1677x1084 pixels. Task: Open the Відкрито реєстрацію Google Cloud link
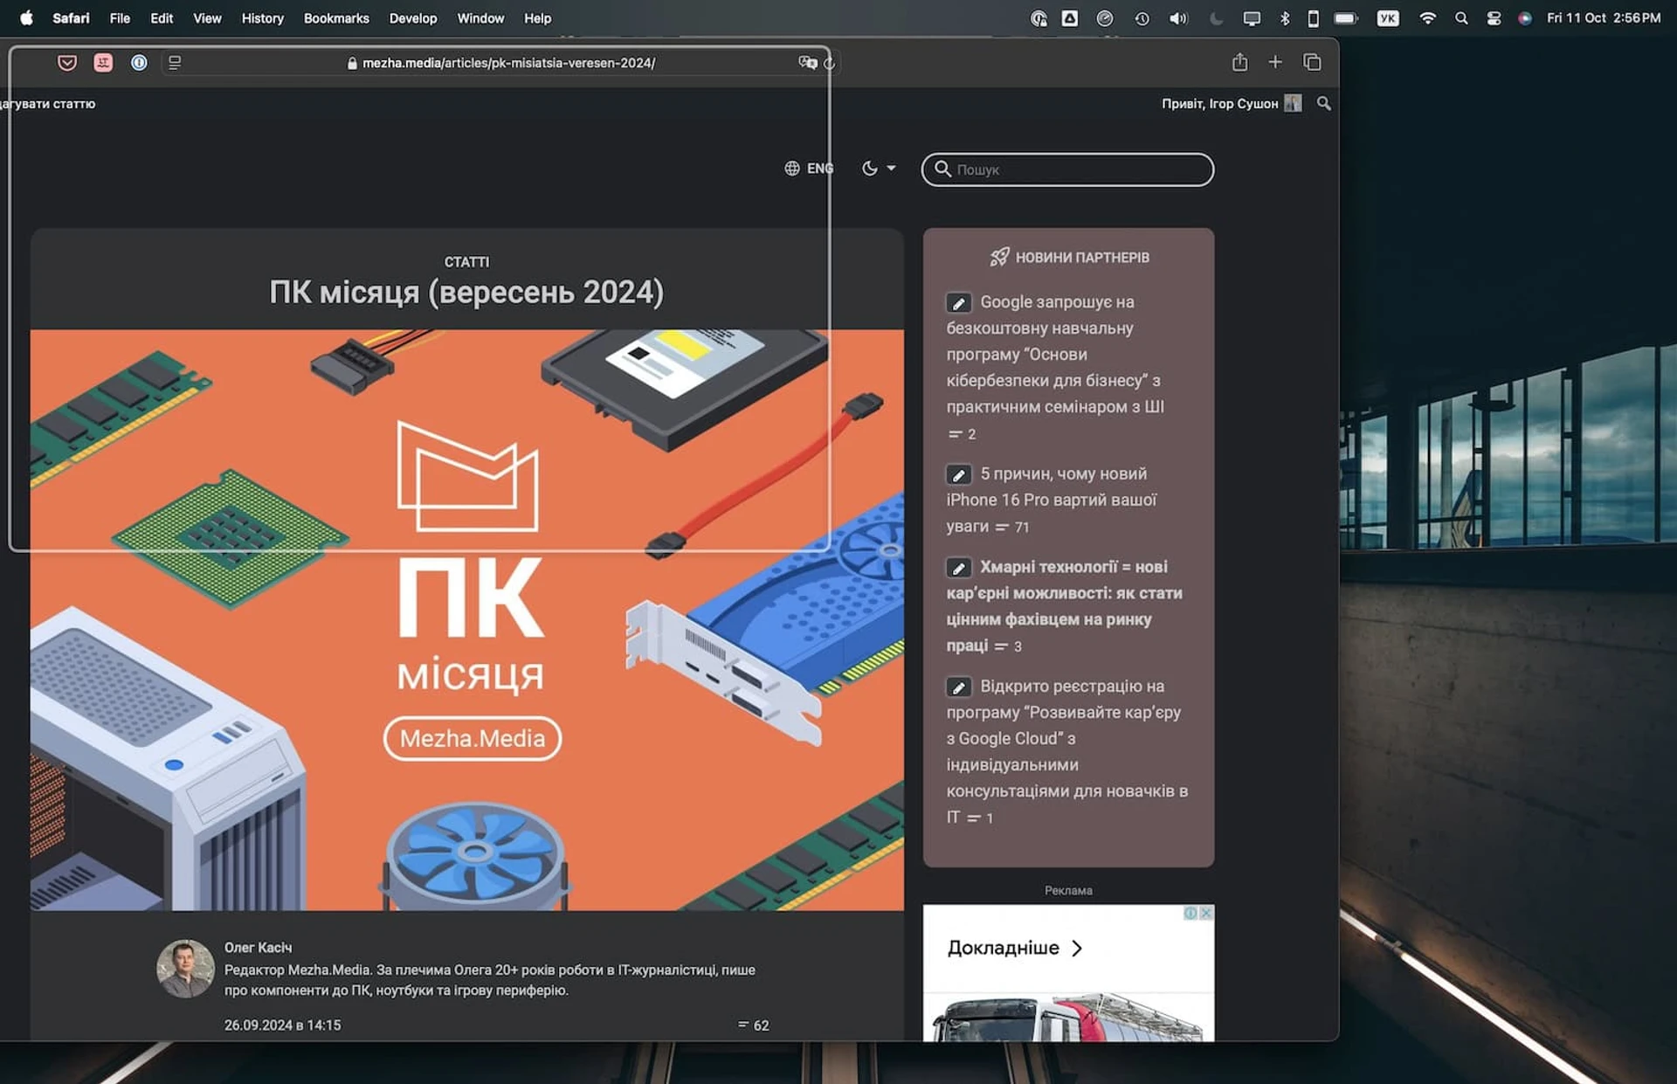click(1066, 751)
